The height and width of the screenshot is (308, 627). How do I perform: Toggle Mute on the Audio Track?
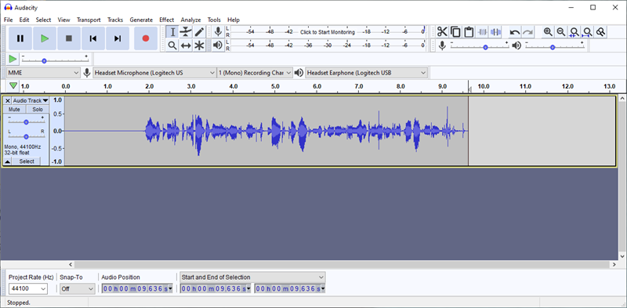coord(14,109)
